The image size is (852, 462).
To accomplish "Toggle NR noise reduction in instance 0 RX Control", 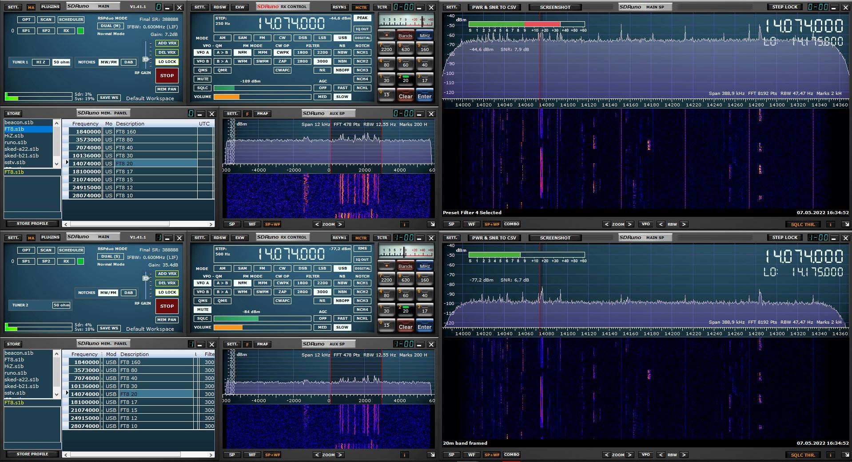I will click(x=322, y=70).
